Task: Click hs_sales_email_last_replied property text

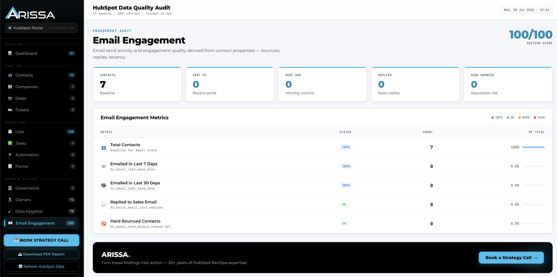Action: pyautogui.click(x=136, y=208)
